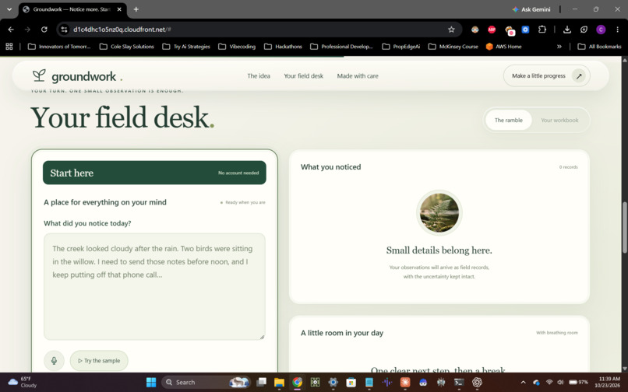Open the ChatGPT app in the taskbar
The image size is (628, 392).
point(477,382)
